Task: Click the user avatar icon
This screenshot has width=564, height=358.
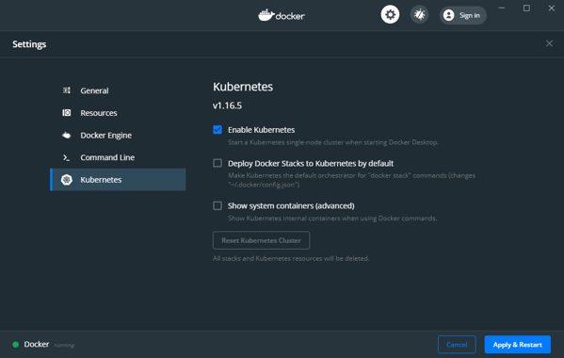Action: (448, 15)
